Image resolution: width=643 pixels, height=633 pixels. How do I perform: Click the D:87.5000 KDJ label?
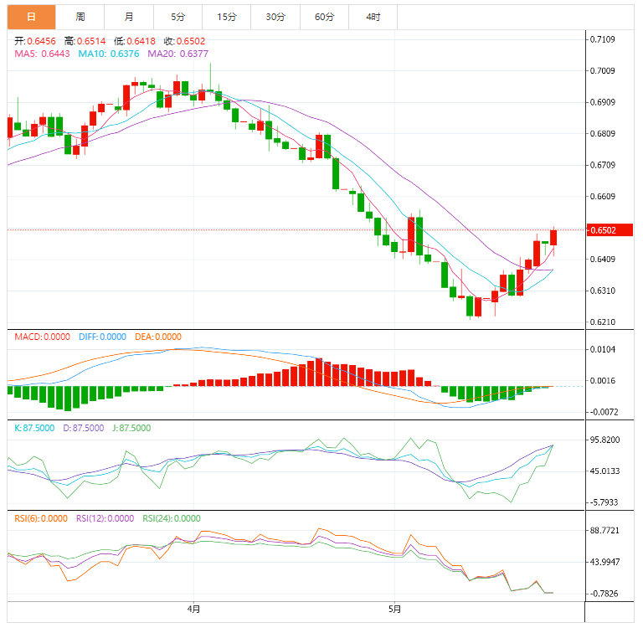(84, 428)
